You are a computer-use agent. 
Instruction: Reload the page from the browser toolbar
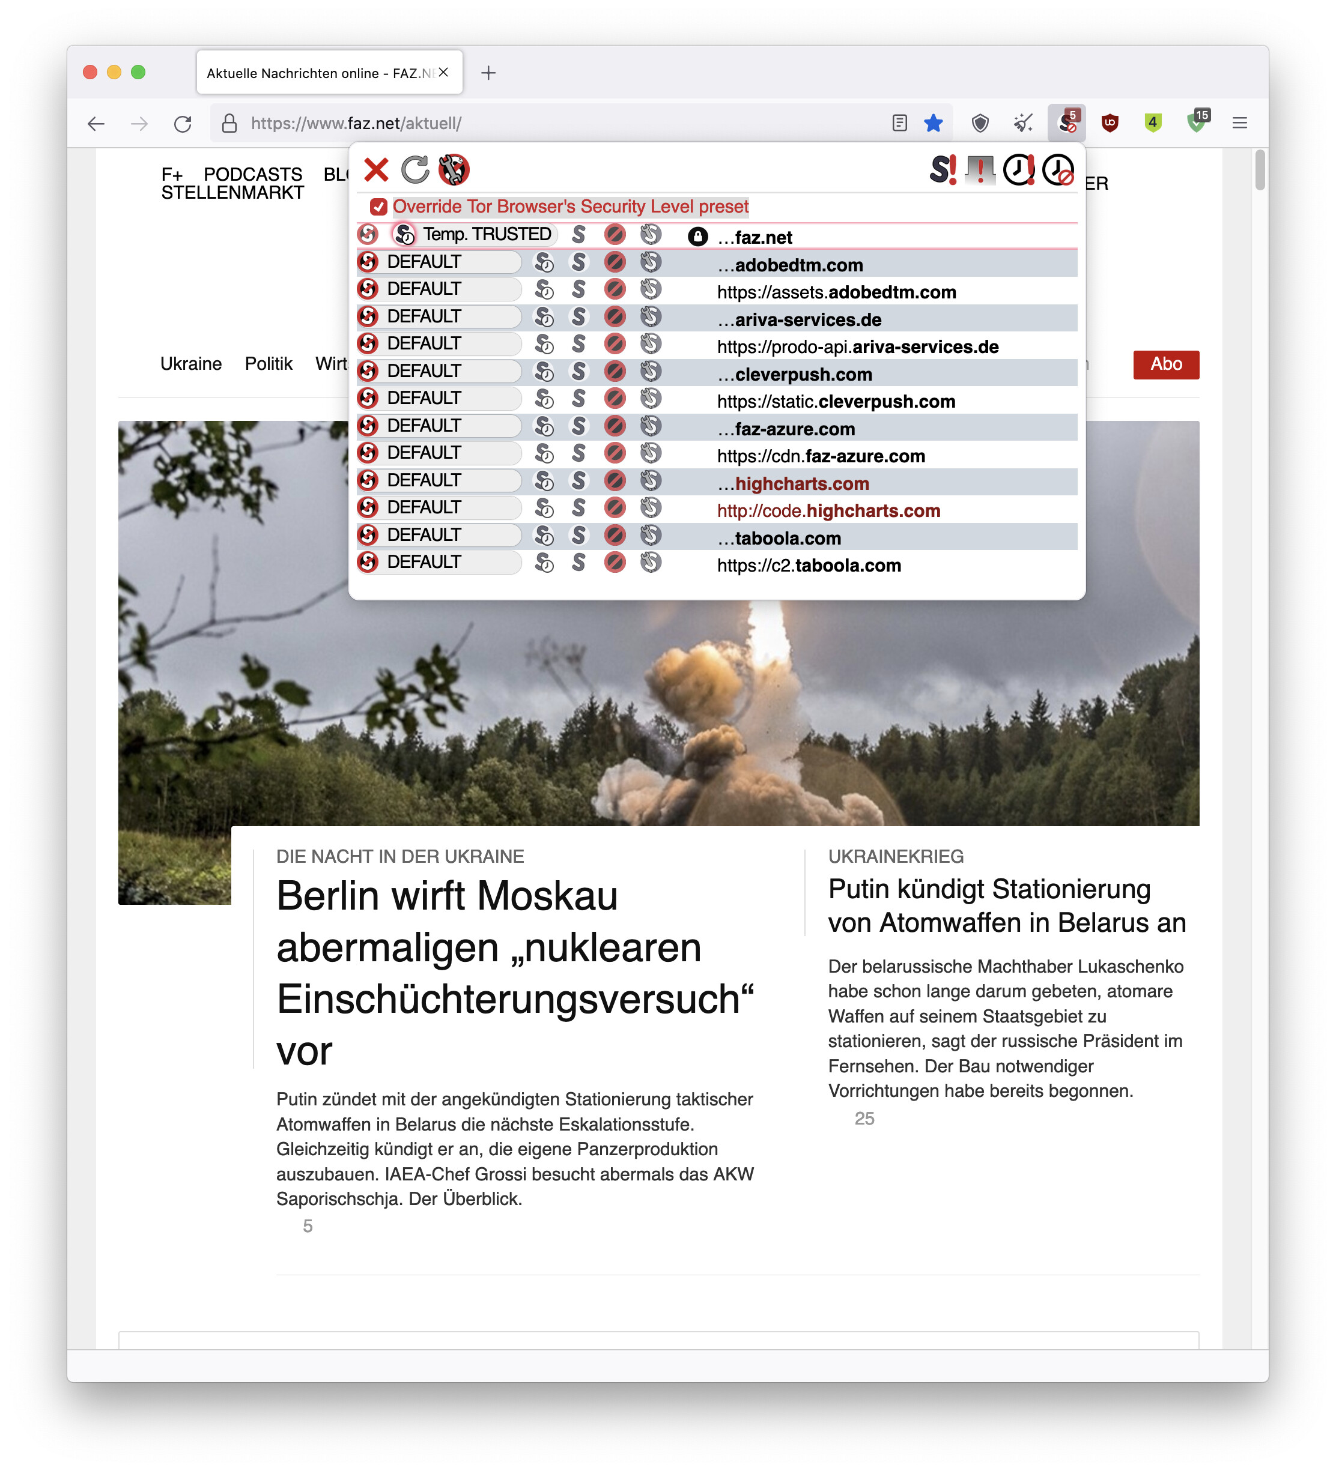coord(183,123)
